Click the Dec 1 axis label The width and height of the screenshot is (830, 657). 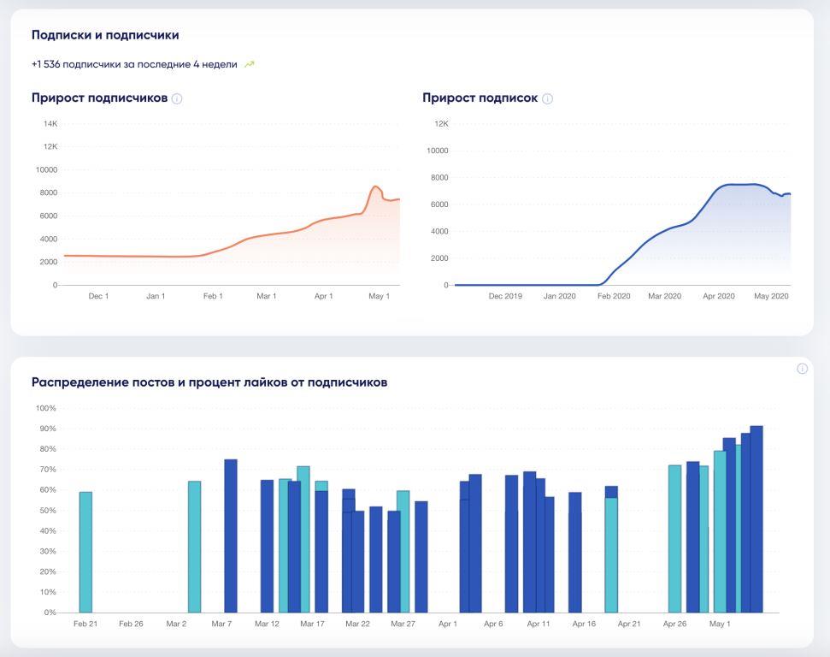point(98,296)
